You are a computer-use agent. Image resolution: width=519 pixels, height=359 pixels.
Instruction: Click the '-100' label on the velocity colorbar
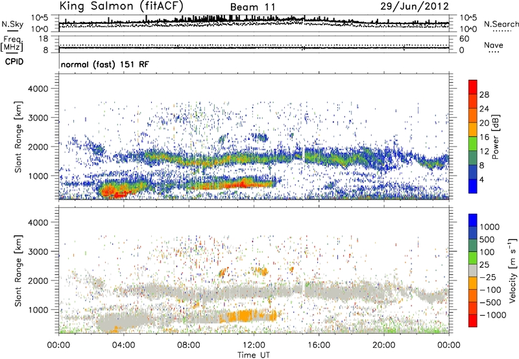click(490, 290)
